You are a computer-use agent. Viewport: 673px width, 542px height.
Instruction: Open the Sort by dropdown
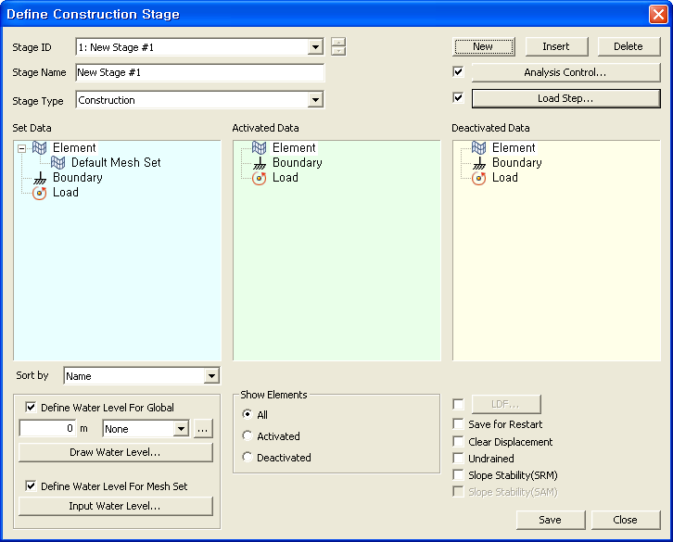[211, 376]
